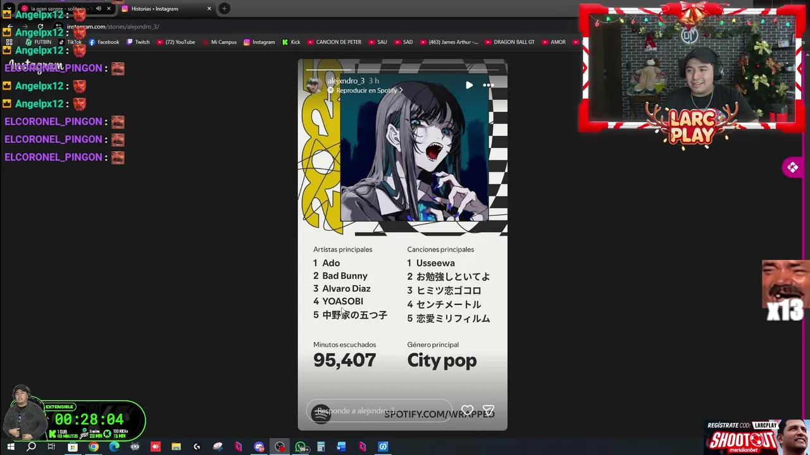Click the 'Canciones principales' heading
The width and height of the screenshot is (810, 455).
[x=440, y=250]
